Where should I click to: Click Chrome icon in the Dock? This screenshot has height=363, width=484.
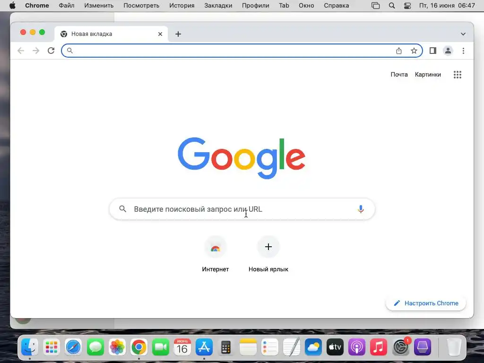pyautogui.click(x=138, y=347)
